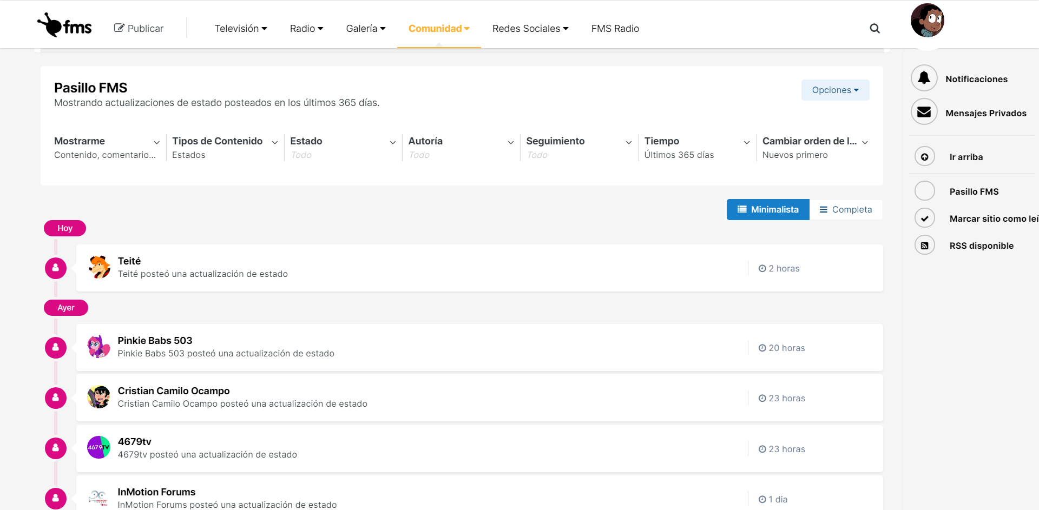This screenshot has height=510, width=1039.
Task: Click Teité's avatar thumbnail
Action: (98, 267)
